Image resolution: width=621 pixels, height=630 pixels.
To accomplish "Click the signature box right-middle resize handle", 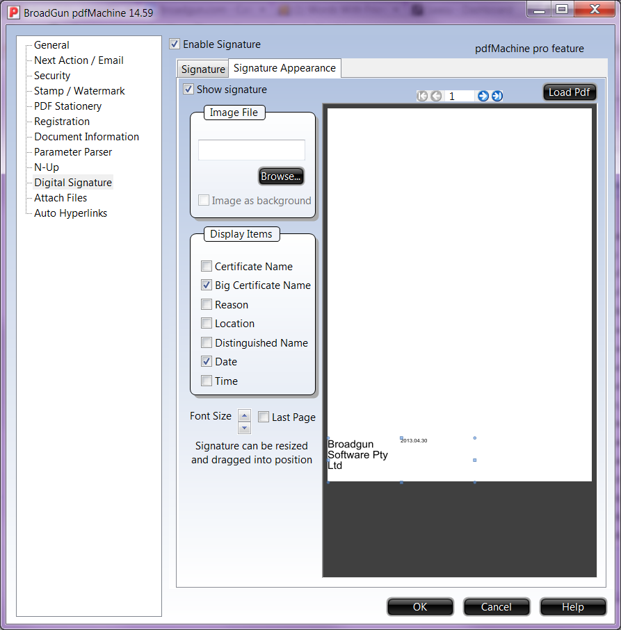I will (x=475, y=460).
